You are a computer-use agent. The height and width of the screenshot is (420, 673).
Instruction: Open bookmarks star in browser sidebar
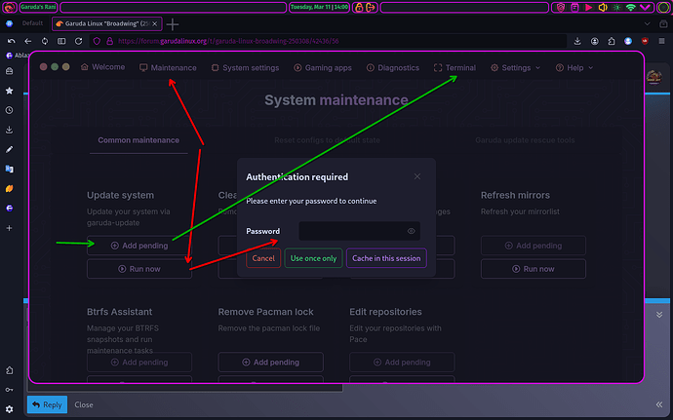[9, 91]
